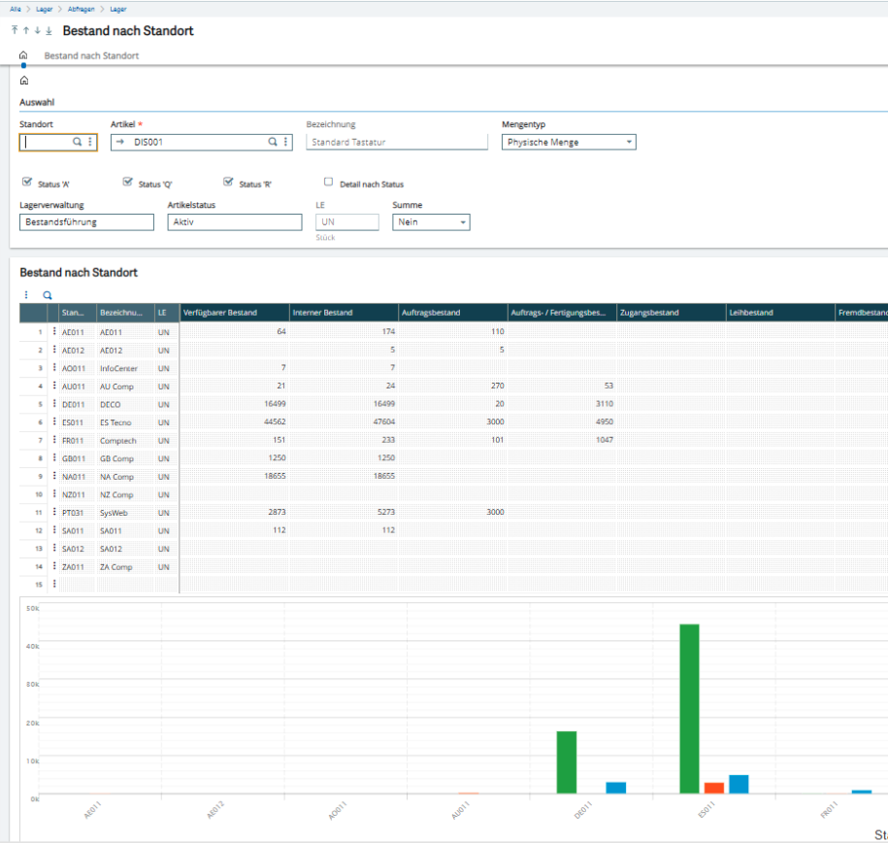Click the orange ES011 chart bar
Image resolution: width=888 pixels, height=843 pixels.
[714, 788]
